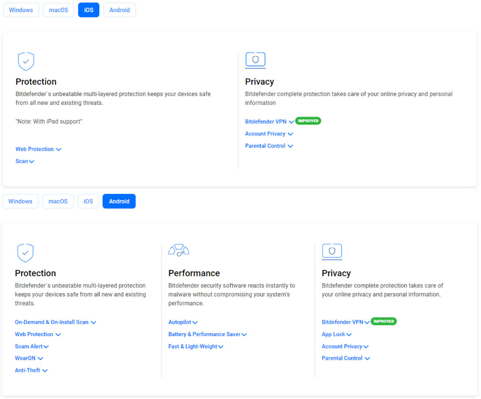481x399 pixels.
Task: Expand On-Demand & On-Install Scan
Action: click(x=55, y=322)
